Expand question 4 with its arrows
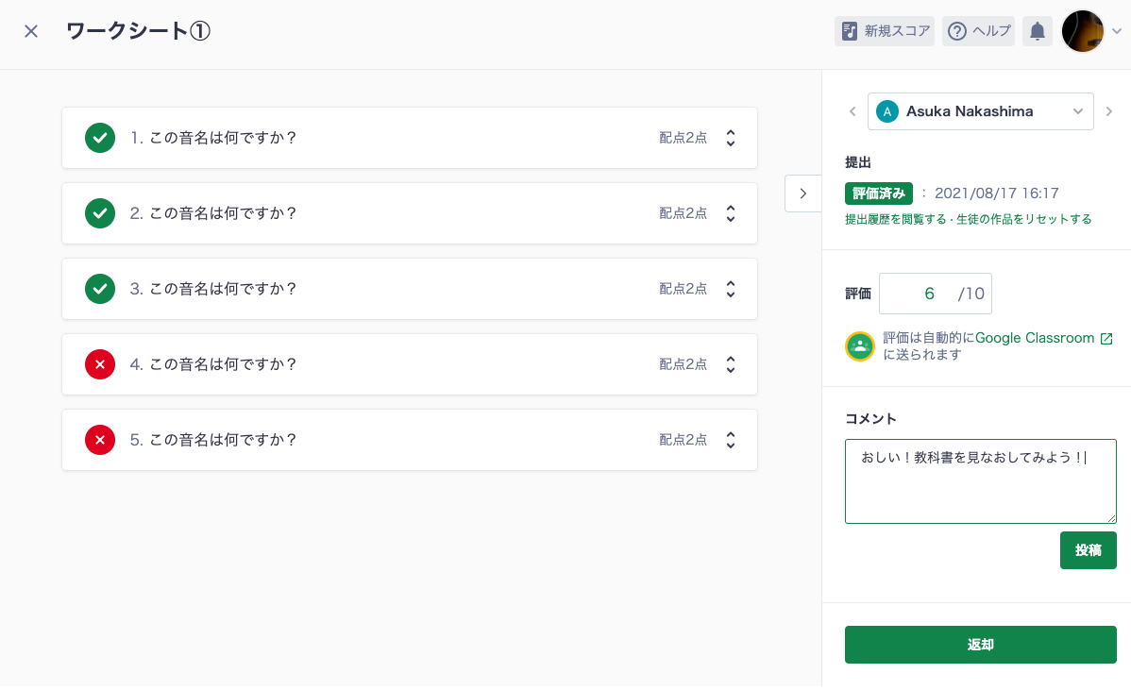 [731, 364]
